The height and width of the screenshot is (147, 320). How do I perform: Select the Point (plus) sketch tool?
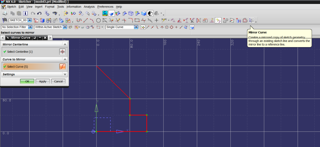pos(156,20)
